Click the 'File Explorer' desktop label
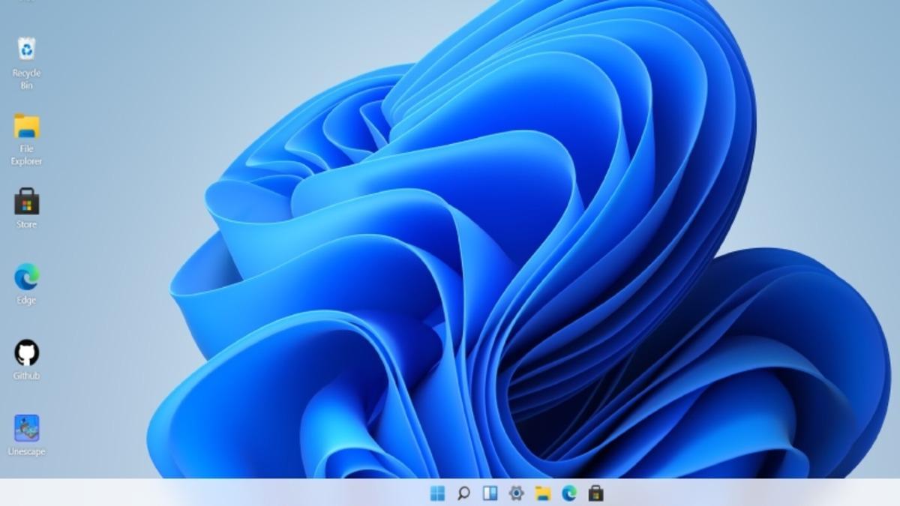 click(27, 156)
